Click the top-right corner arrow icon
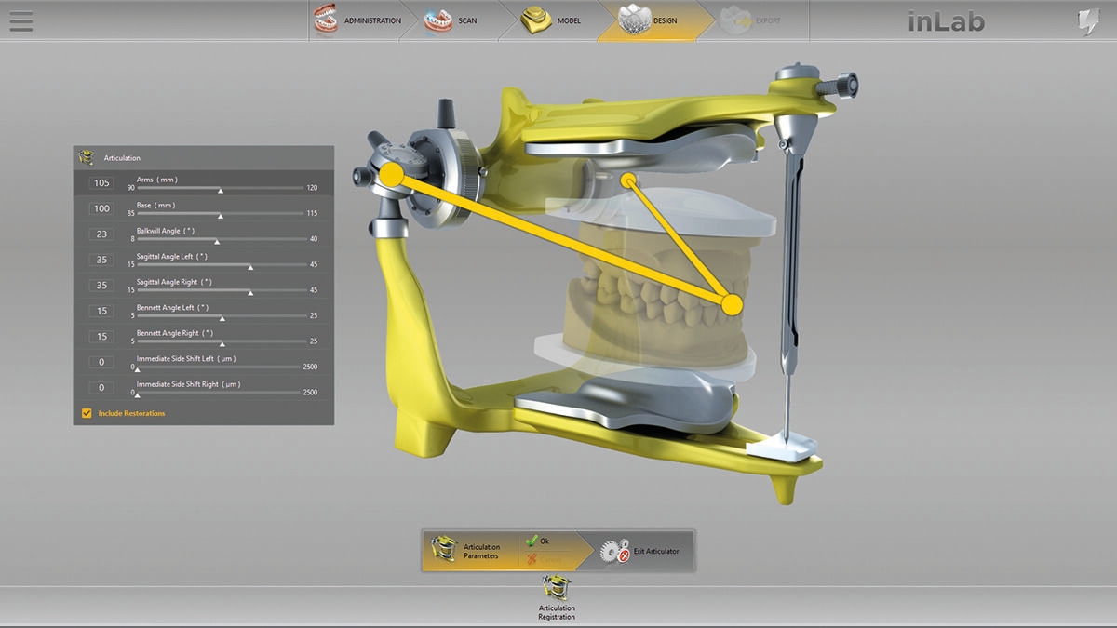This screenshot has width=1117, height=628. 1087,22
